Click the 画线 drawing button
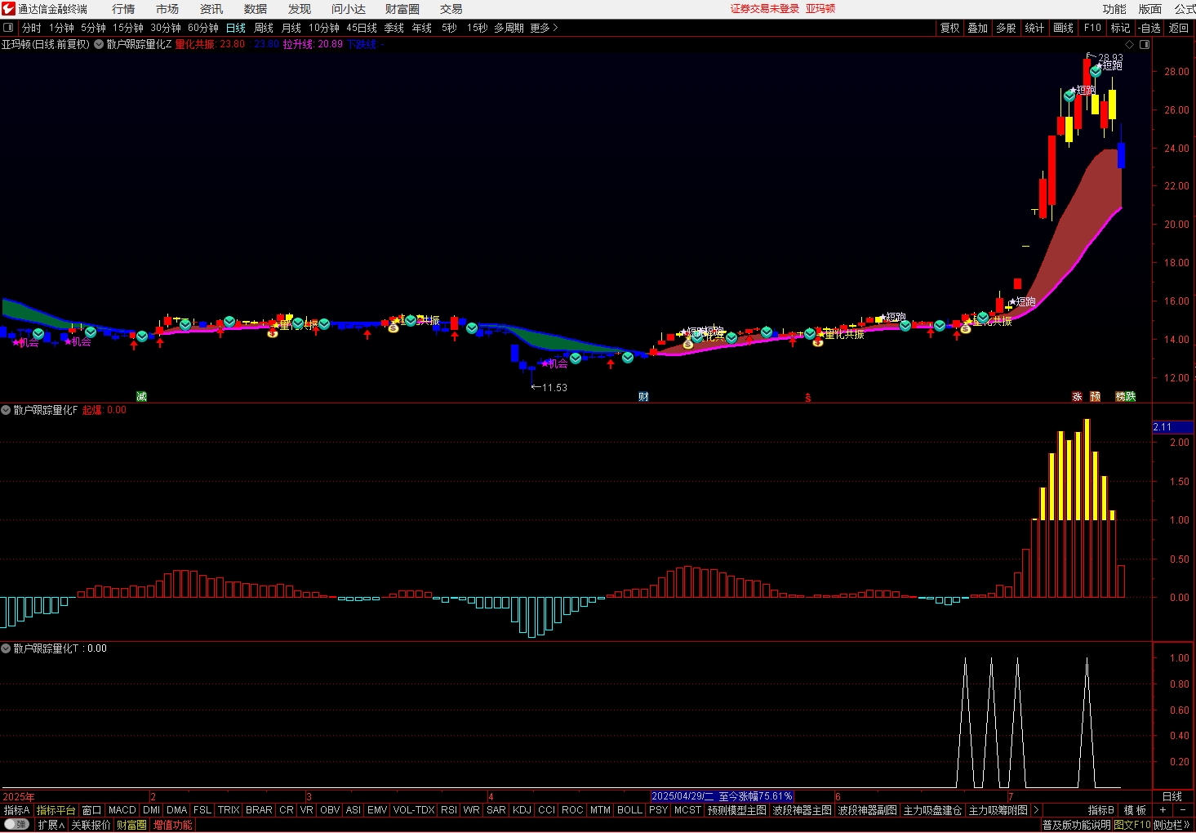Image resolution: width=1196 pixels, height=833 pixels. 1064,28
